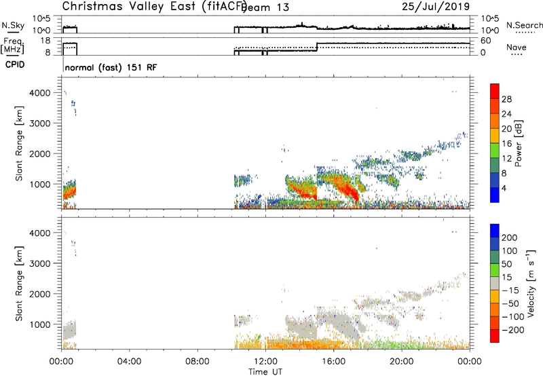Click '4000' on power panel range axis
The width and height of the screenshot is (543, 376).
point(40,93)
